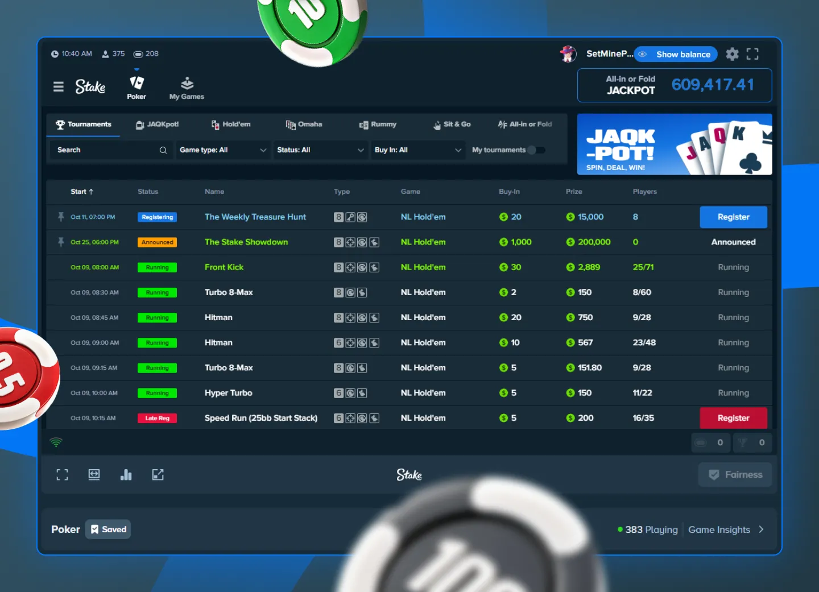The image size is (819, 592).
Task: Click the Hyper Turbo tournament name
Action: pos(229,393)
